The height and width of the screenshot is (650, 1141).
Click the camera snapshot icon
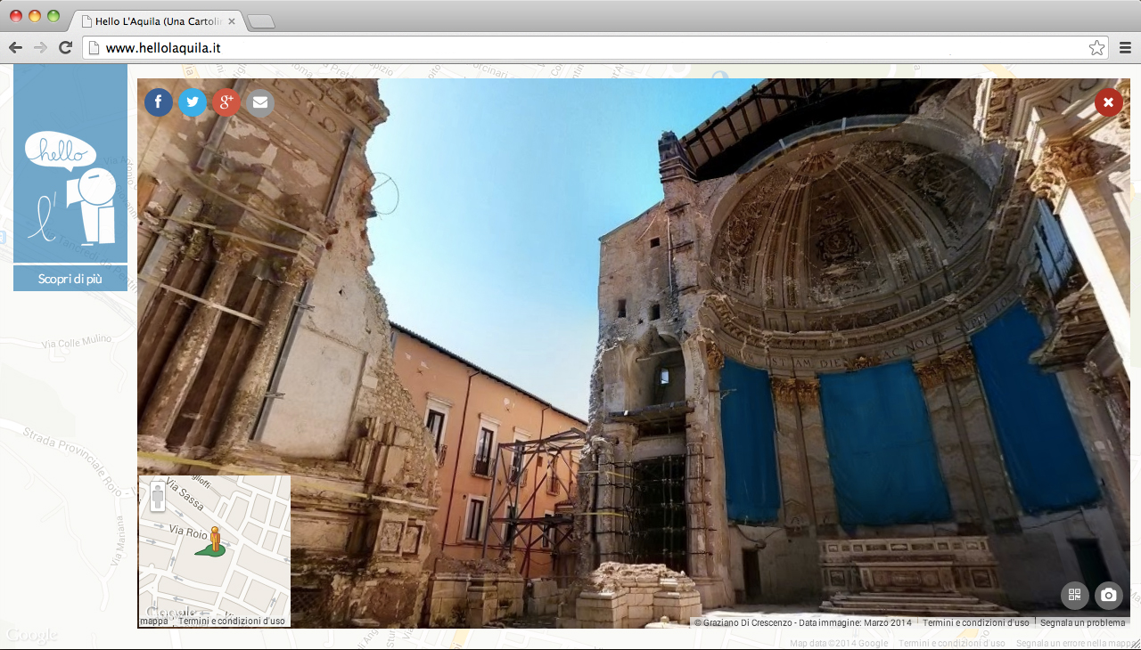click(1109, 595)
